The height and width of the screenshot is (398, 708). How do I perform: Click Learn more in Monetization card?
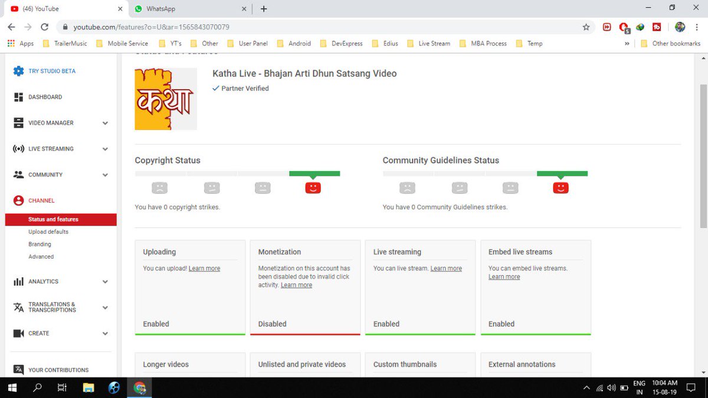tap(296, 285)
